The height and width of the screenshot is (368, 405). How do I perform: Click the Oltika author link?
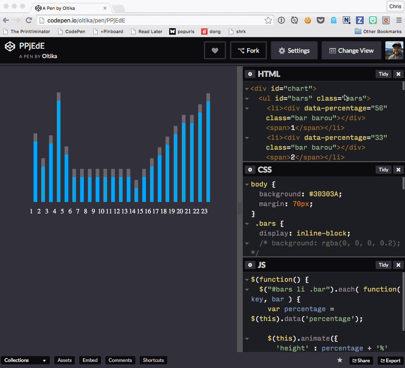(x=49, y=56)
